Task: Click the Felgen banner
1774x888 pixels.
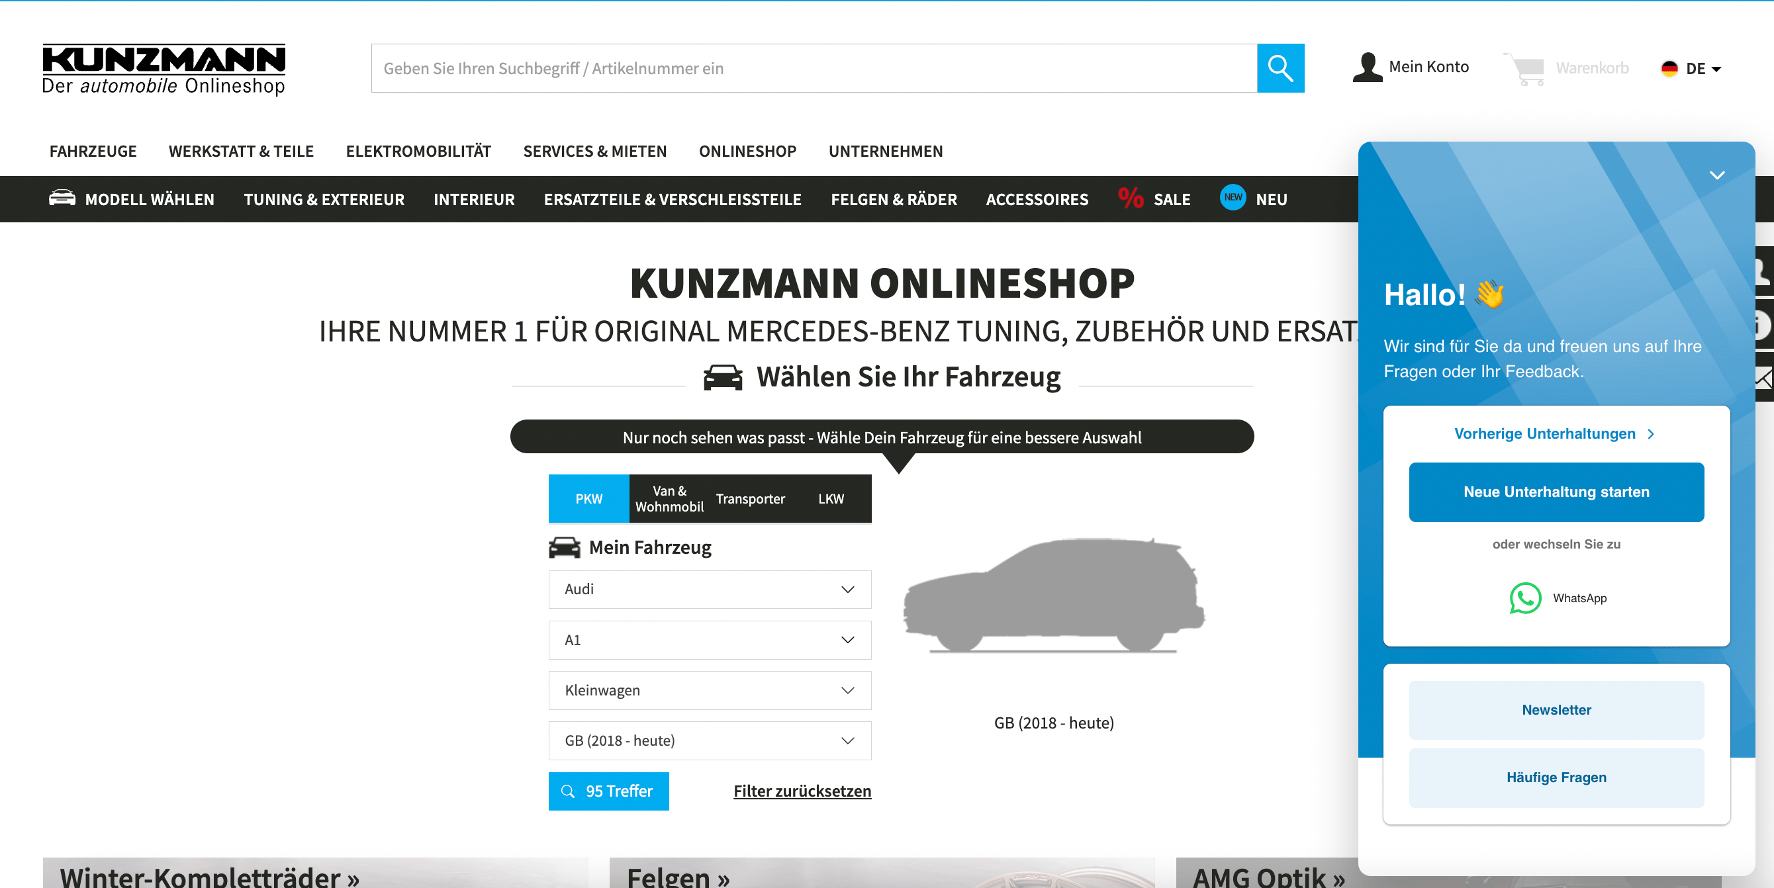Action: click(882, 872)
